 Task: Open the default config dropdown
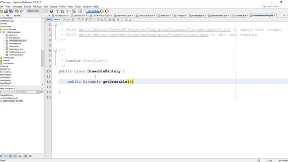point(37,11)
